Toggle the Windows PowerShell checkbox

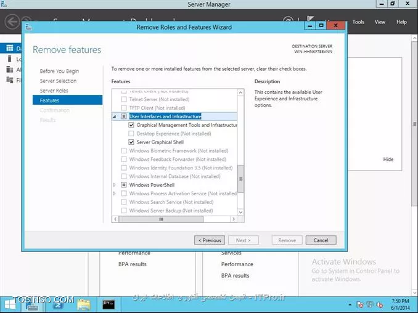124,185
